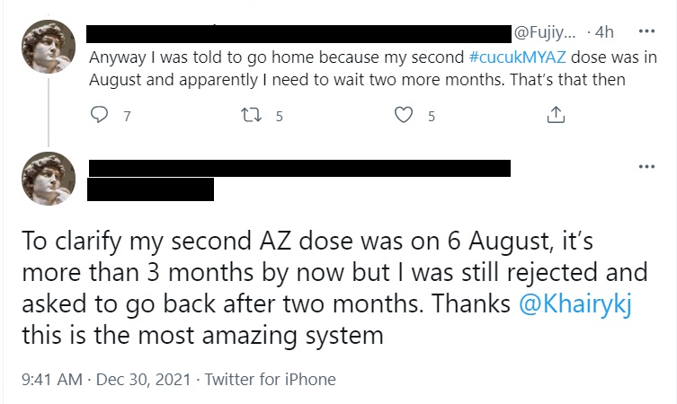Open the statue avatar on second tweet

(x=48, y=178)
